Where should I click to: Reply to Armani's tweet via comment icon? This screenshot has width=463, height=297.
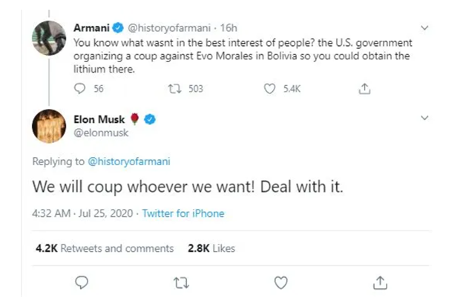(x=82, y=88)
